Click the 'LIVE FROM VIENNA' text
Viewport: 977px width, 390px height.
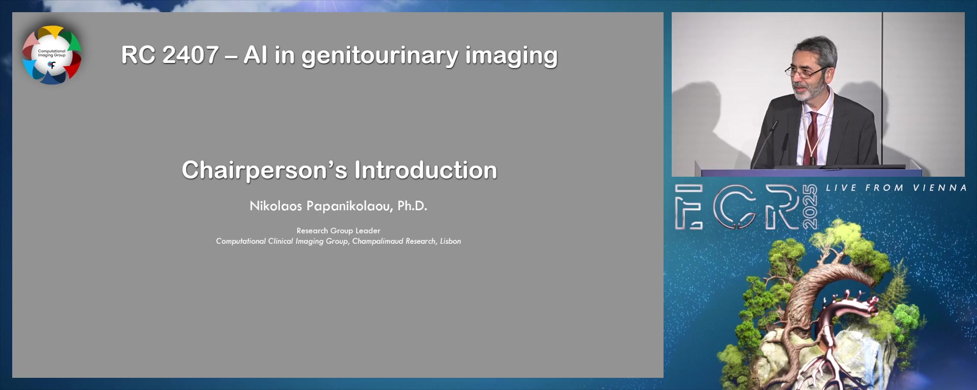pos(896,188)
